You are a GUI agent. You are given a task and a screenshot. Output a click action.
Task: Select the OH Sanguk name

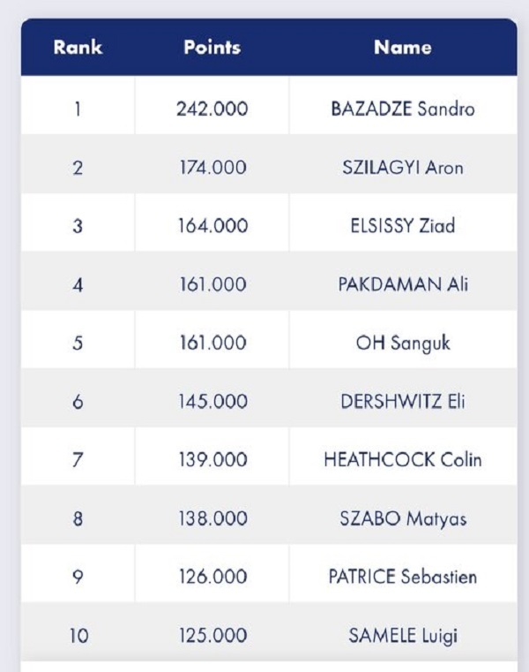(402, 343)
